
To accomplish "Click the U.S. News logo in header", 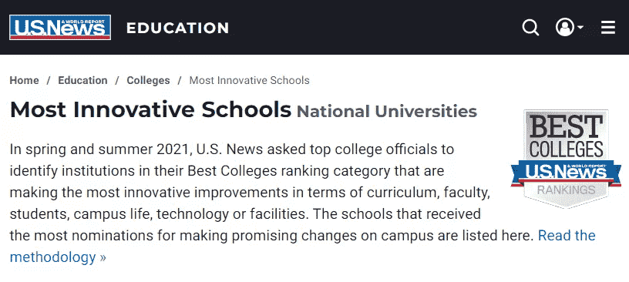I will (60, 27).
